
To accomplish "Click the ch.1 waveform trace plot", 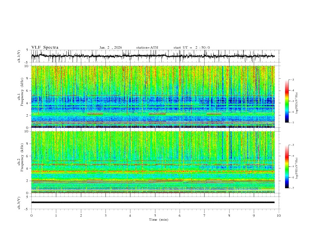I will coord(156,56).
